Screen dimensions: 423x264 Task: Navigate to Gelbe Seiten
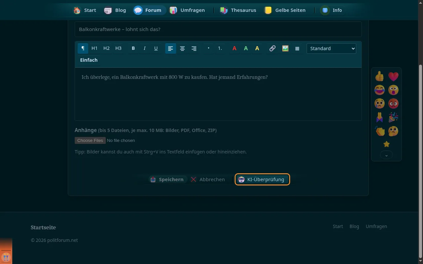(x=285, y=10)
